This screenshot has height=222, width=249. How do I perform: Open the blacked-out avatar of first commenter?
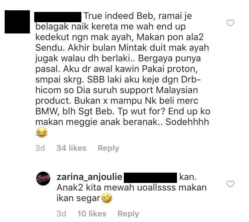17,22
